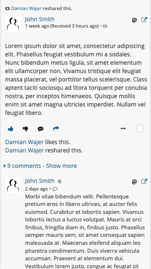
Task: Open comment box via speech bubble icon
Action: 41,129
